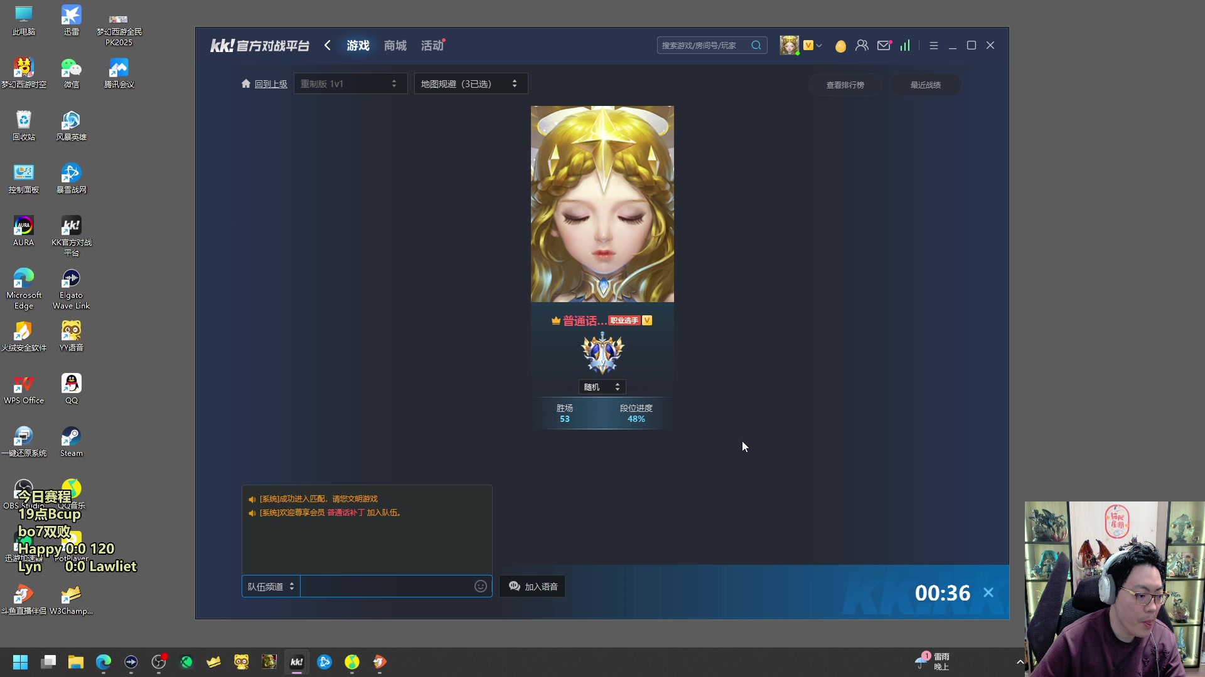The height and width of the screenshot is (677, 1205).
Task: Click the 普通话补丁 name in chat
Action: pyautogui.click(x=345, y=513)
